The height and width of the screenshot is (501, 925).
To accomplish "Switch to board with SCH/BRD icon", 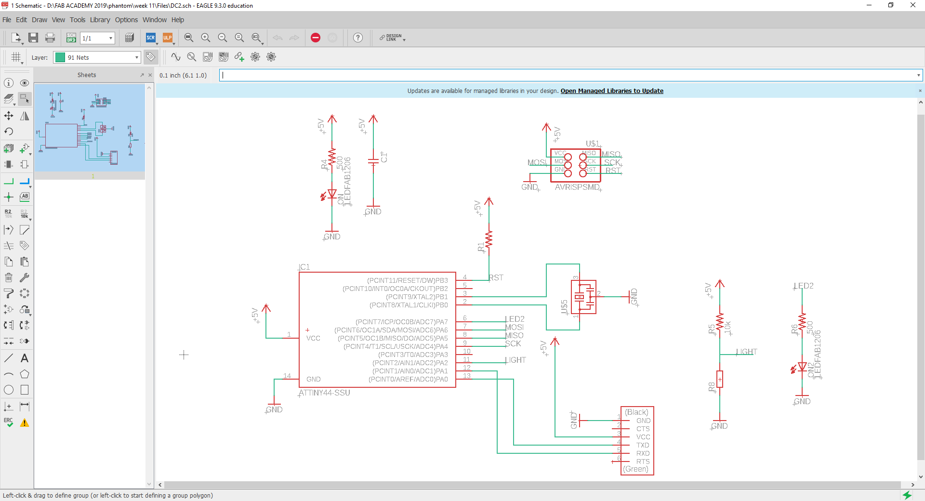I will coord(71,38).
